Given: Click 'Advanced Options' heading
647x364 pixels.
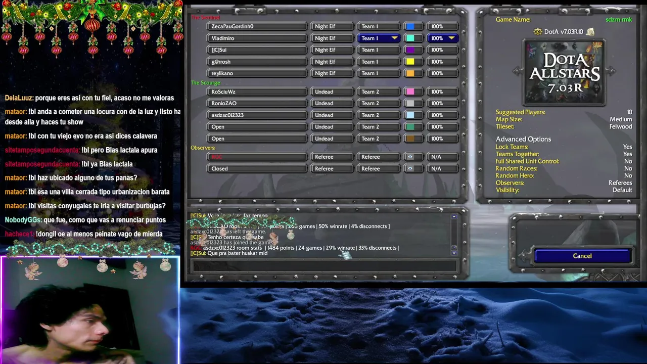Looking at the screenshot, I should point(523,139).
